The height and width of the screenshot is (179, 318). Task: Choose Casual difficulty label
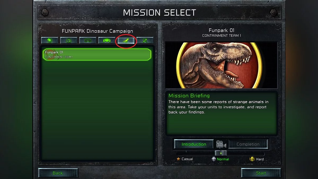click(x=187, y=159)
